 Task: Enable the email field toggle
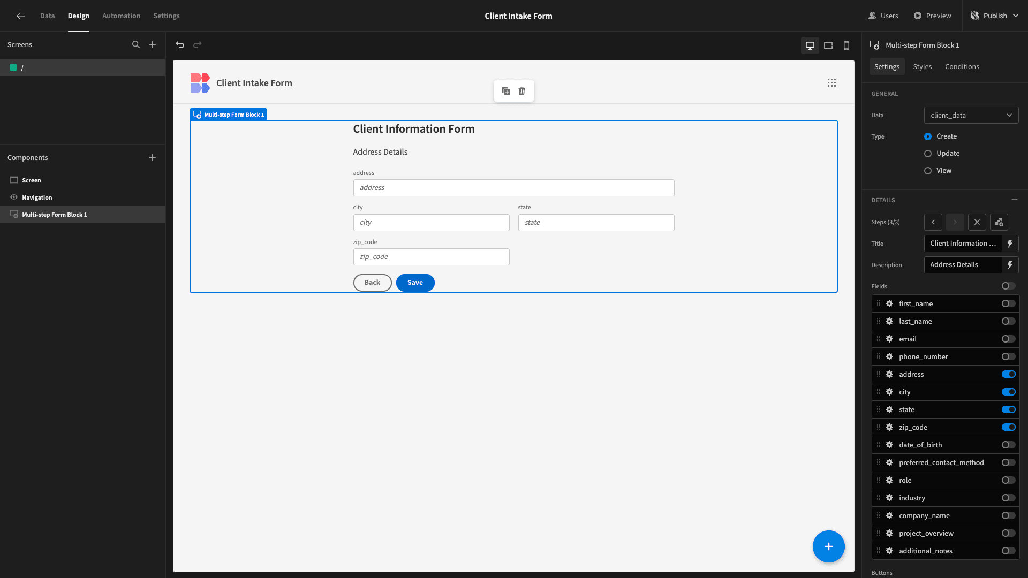[1009, 339]
